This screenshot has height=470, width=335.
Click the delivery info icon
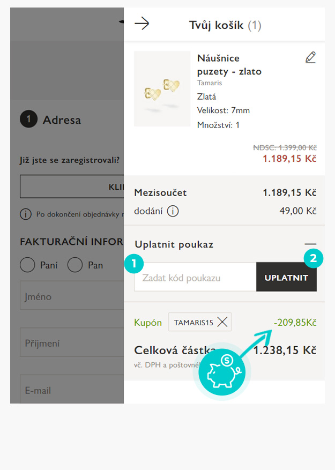pos(173,211)
